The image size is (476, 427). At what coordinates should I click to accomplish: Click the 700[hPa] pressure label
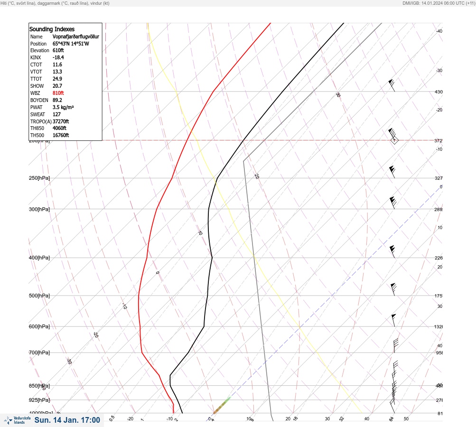coord(39,353)
